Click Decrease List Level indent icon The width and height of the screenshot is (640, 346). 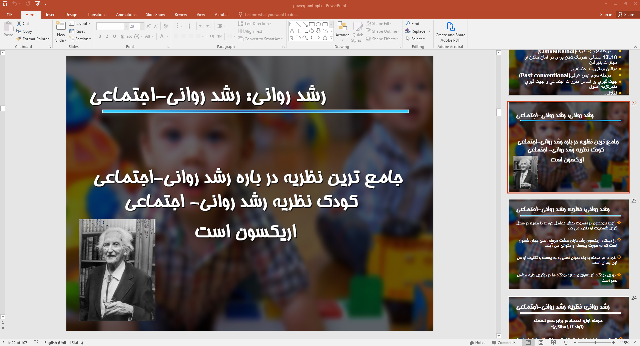point(202,26)
